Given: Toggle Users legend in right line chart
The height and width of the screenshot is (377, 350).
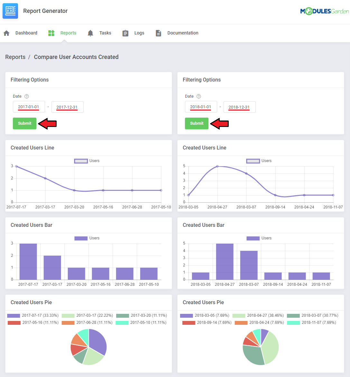Looking at the screenshot, I should (259, 161).
